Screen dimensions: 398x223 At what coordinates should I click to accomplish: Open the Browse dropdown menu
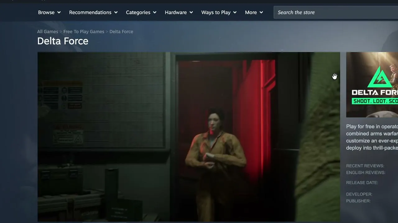49,12
